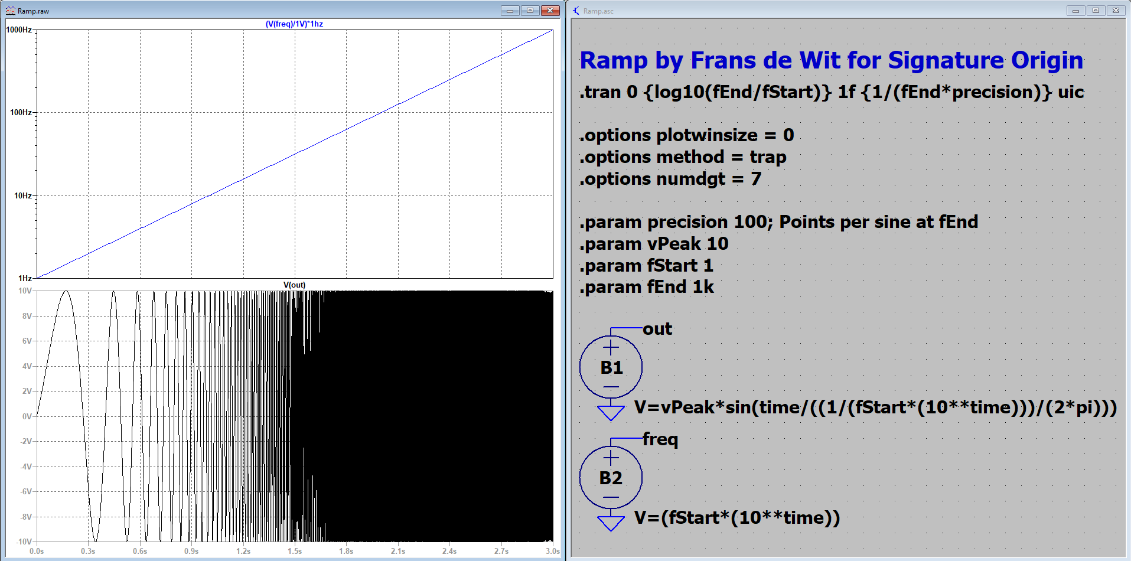Click the Ramp.raw window title text
This screenshot has width=1131, height=561.
pyautogui.click(x=34, y=11)
